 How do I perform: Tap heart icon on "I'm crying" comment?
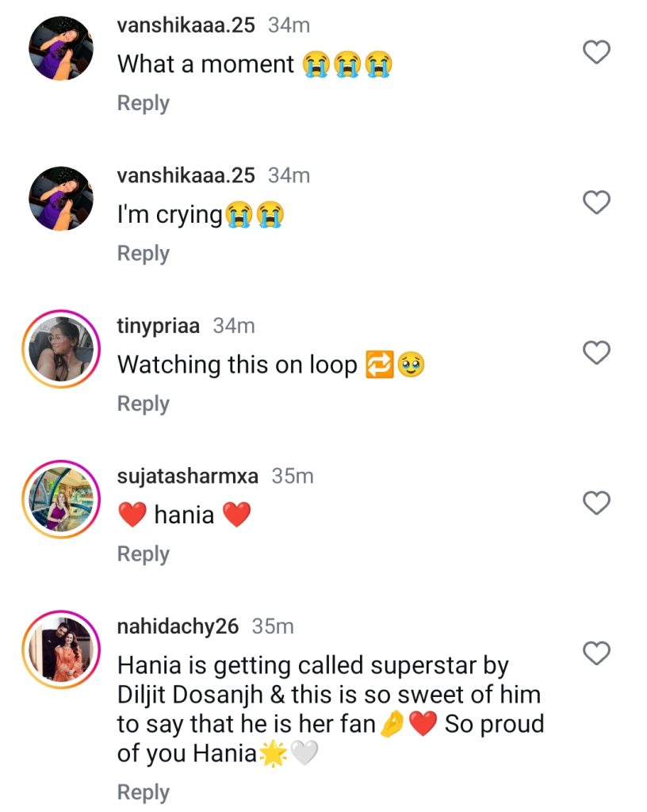pos(596,202)
